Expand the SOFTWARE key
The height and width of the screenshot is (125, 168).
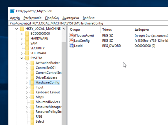click(22, 53)
